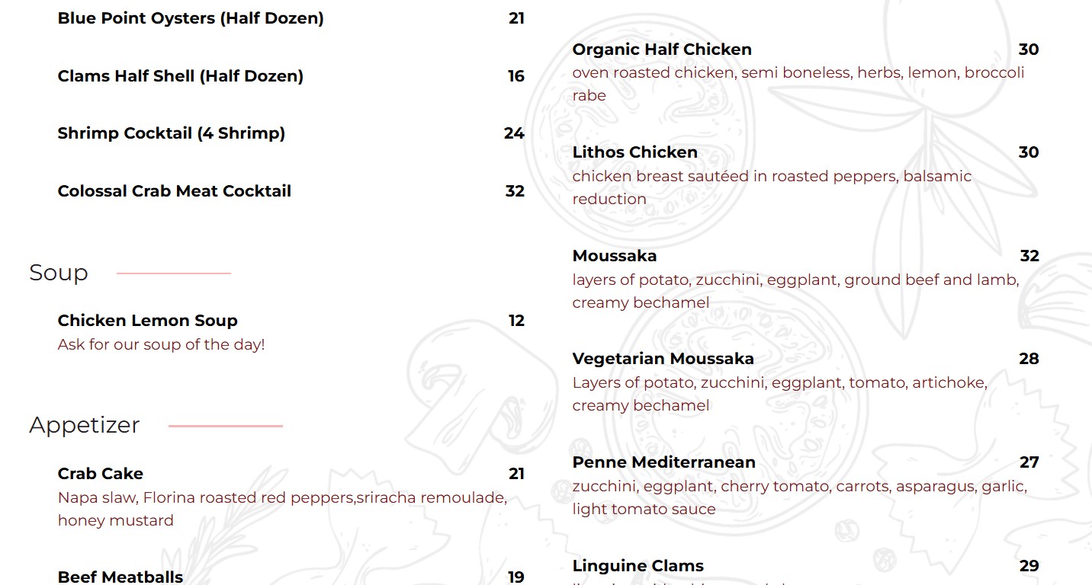The height and width of the screenshot is (585, 1092).
Task: Click the Moussaka entree title
Action: [615, 256]
